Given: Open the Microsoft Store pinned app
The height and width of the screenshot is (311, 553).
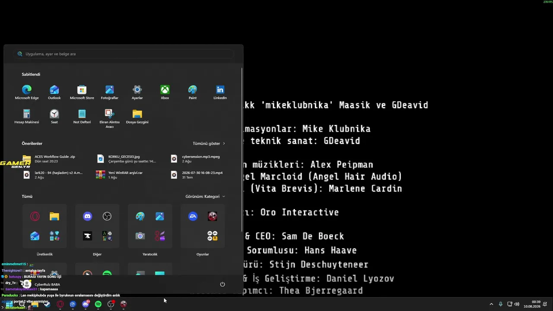Looking at the screenshot, I should click(x=82, y=92).
